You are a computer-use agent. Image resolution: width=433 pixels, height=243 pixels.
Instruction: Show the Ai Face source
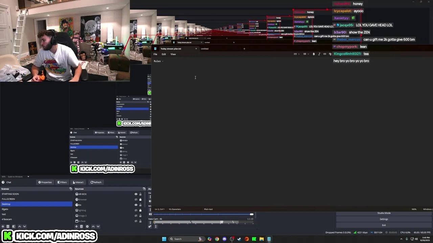(136, 221)
